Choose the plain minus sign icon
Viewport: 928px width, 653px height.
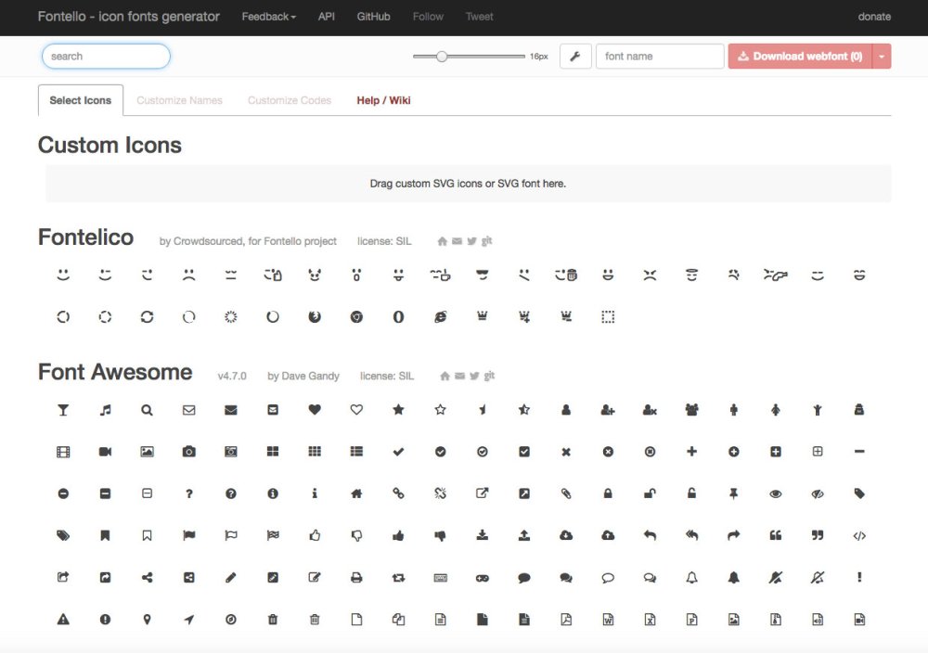click(859, 452)
